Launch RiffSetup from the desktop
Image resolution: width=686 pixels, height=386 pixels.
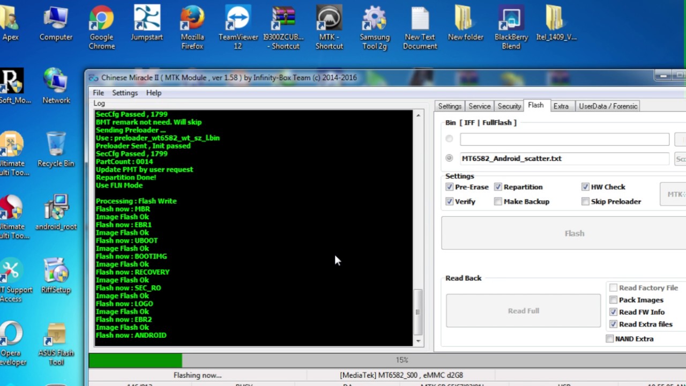coord(56,276)
